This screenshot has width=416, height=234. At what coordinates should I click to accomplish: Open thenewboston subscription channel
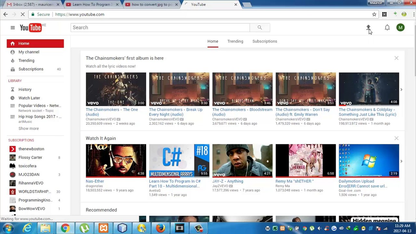[x=31, y=149]
